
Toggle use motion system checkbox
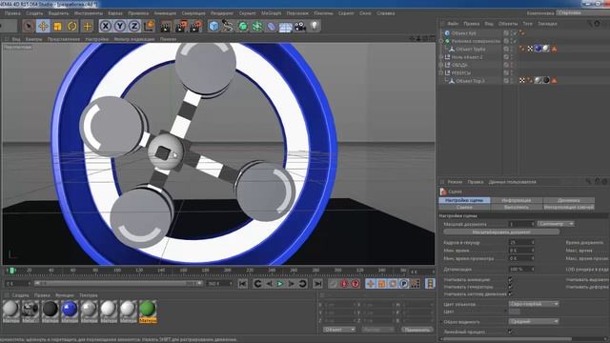click(x=511, y=293)
